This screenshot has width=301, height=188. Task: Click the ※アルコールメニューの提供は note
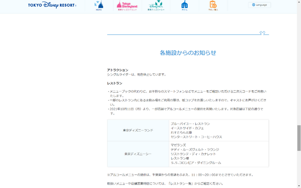pos(180,175)
